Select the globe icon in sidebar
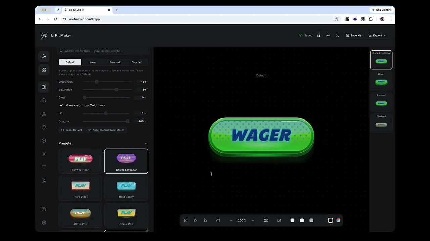430x241 pixels. pos(44,87)
